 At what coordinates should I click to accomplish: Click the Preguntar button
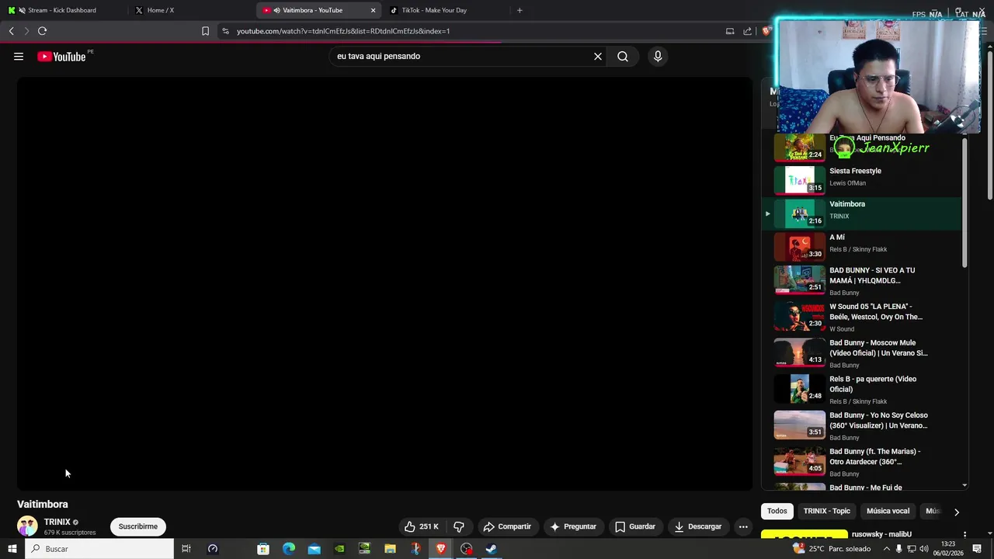point(573,526)
